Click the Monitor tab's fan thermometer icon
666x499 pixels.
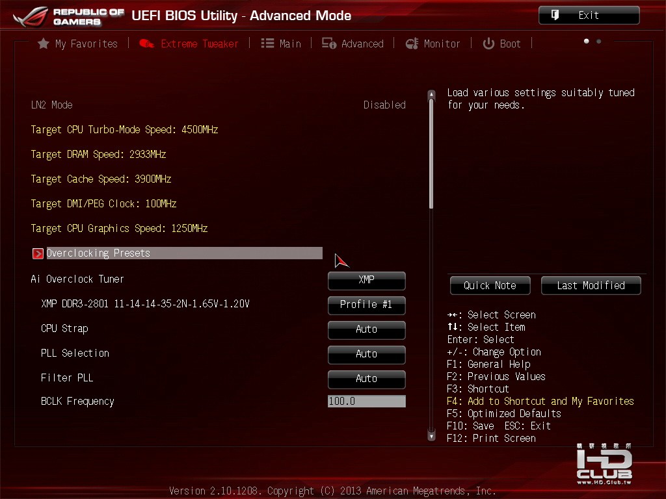tap(412, 44)
